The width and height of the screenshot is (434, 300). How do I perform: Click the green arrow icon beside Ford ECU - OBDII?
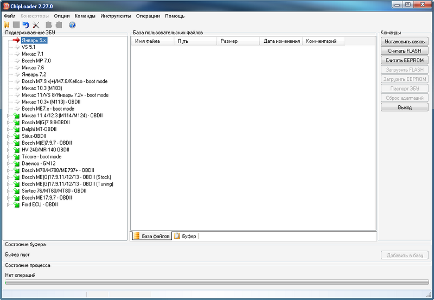pos(16,205)
